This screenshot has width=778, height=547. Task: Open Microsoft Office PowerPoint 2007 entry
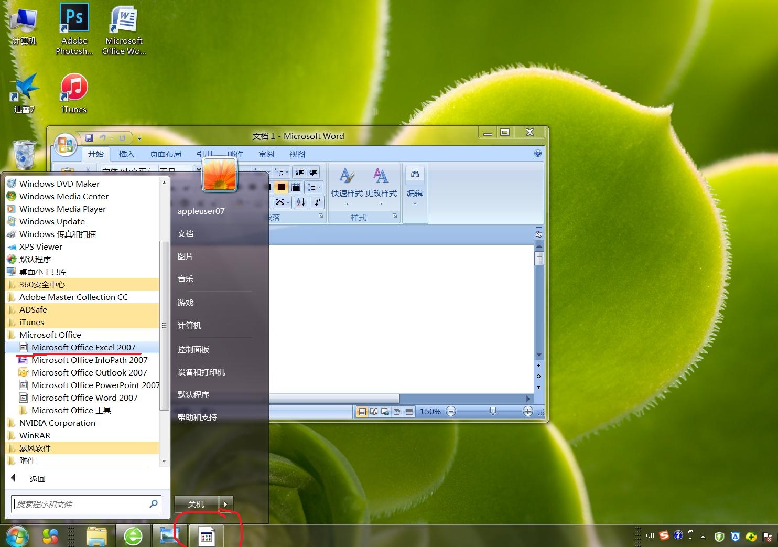click(x=82, y=385)
